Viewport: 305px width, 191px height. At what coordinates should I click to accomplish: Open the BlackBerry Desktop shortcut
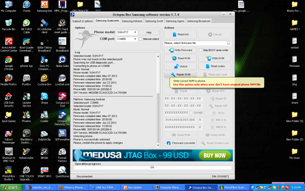point(27,136)
